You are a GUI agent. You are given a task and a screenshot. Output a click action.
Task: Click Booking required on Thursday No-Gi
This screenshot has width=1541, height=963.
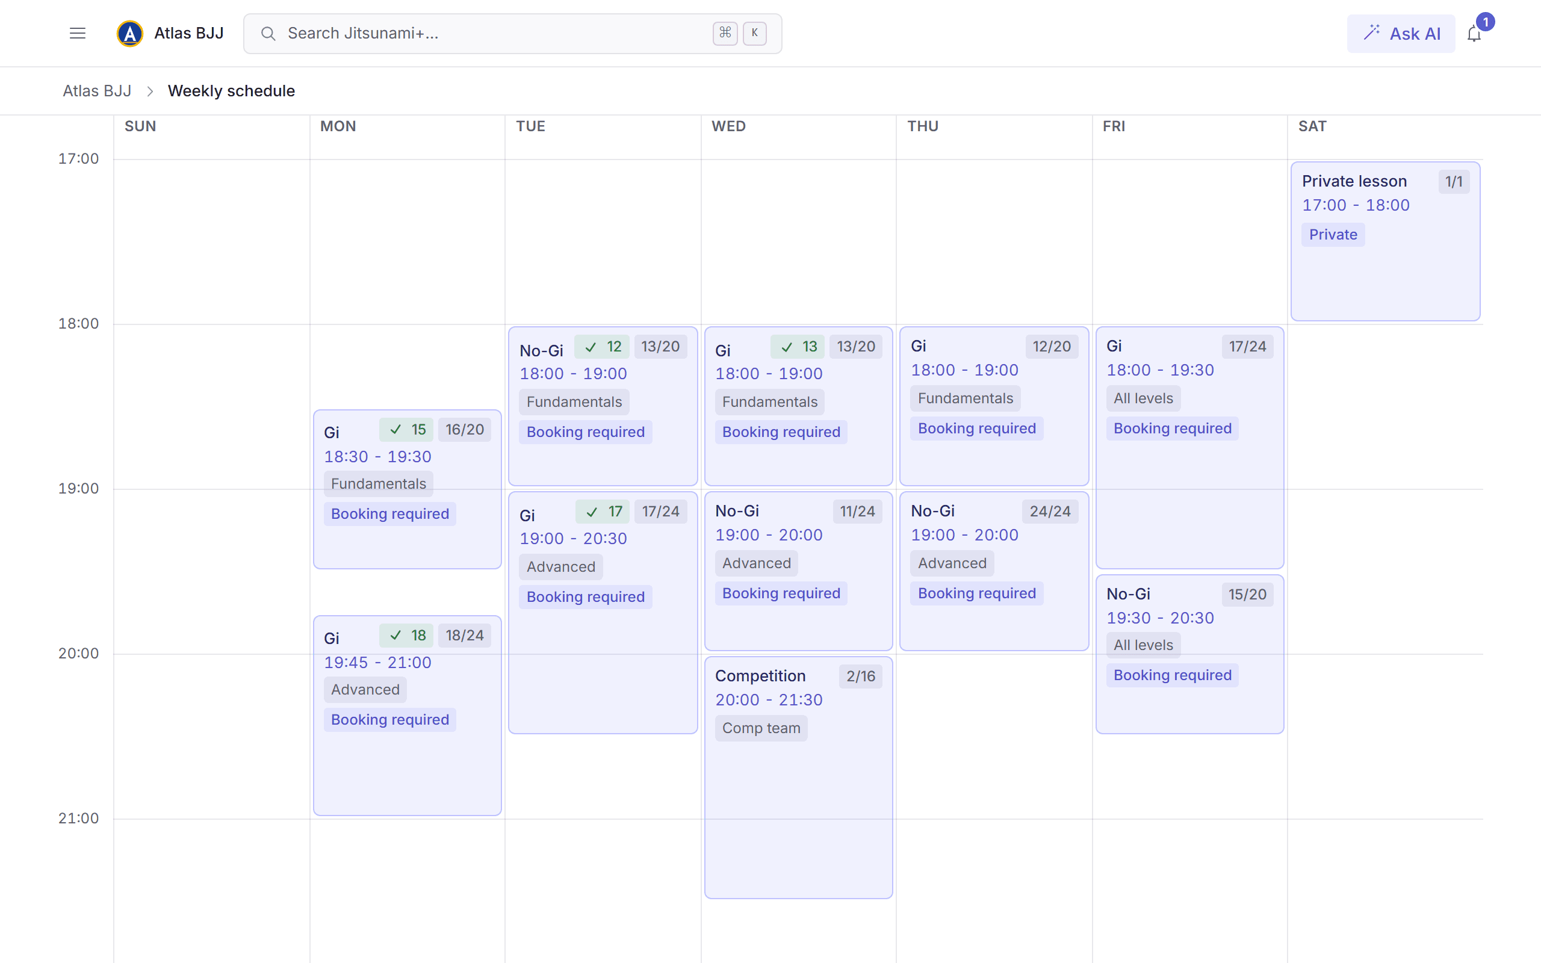(x=977, y=593)
